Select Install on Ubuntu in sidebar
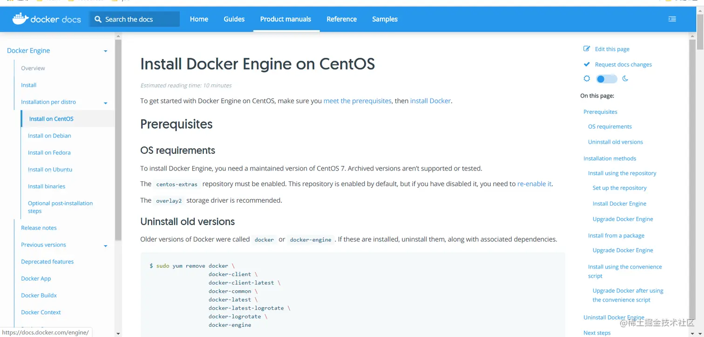704x337 pixels. 50,170
